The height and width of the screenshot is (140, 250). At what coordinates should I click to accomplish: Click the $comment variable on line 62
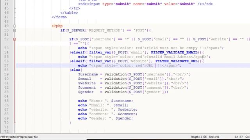coord(87,87)
